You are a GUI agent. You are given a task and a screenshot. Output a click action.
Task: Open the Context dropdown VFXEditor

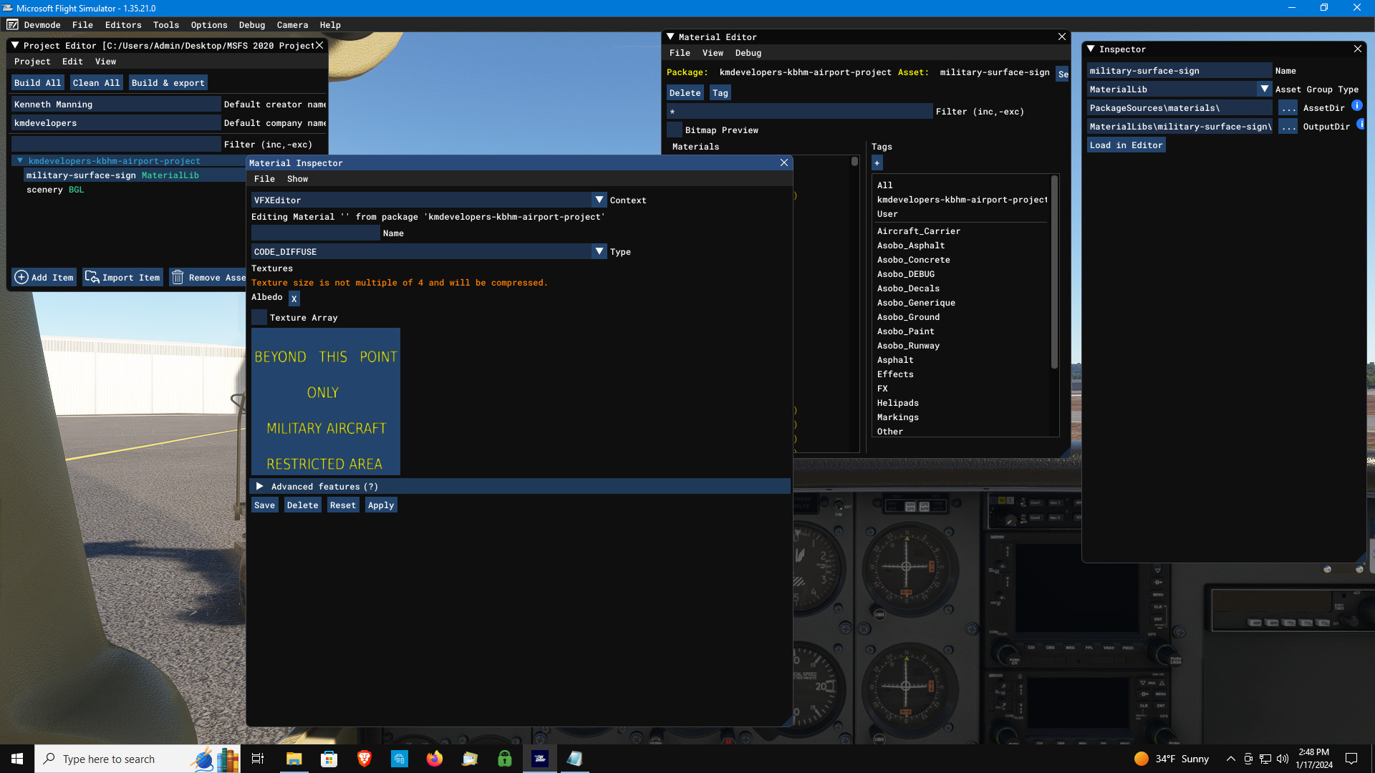coord(429,200)
